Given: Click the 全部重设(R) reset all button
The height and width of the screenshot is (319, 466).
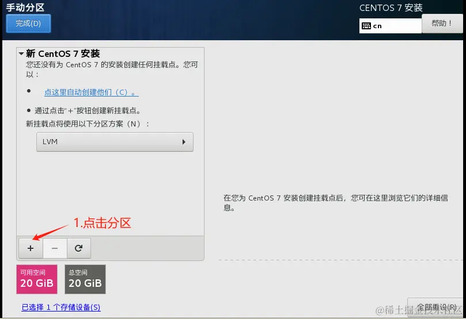Looking at the screenshot, I should coord(436,307).
